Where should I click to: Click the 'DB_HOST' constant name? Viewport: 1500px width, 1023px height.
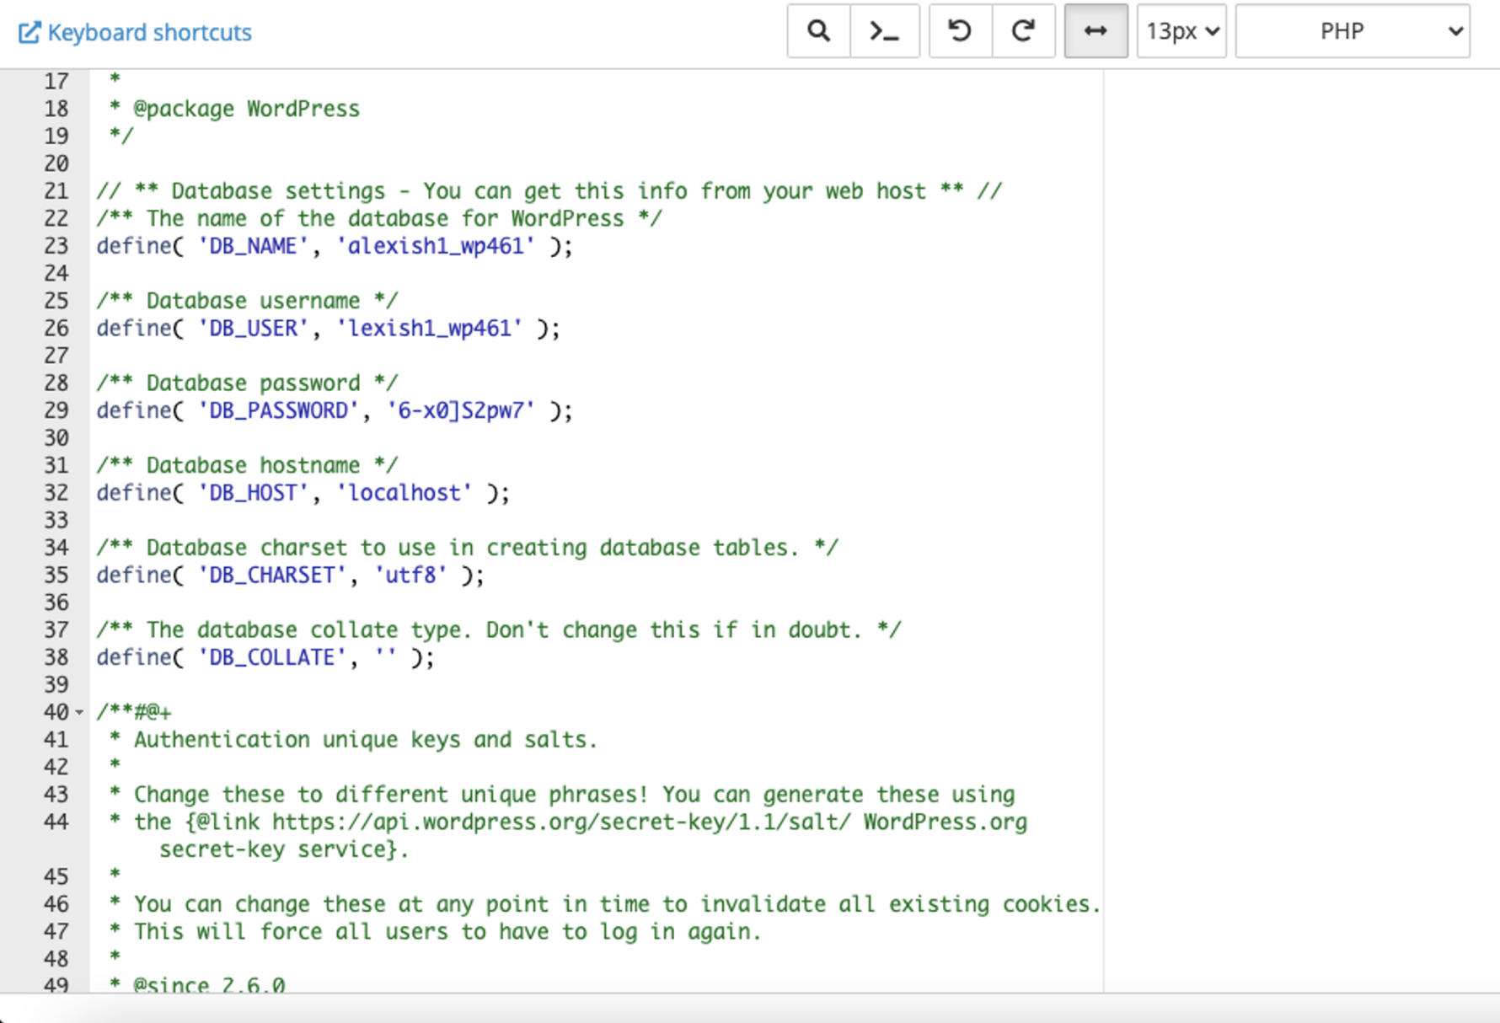(x=253, y=493)
